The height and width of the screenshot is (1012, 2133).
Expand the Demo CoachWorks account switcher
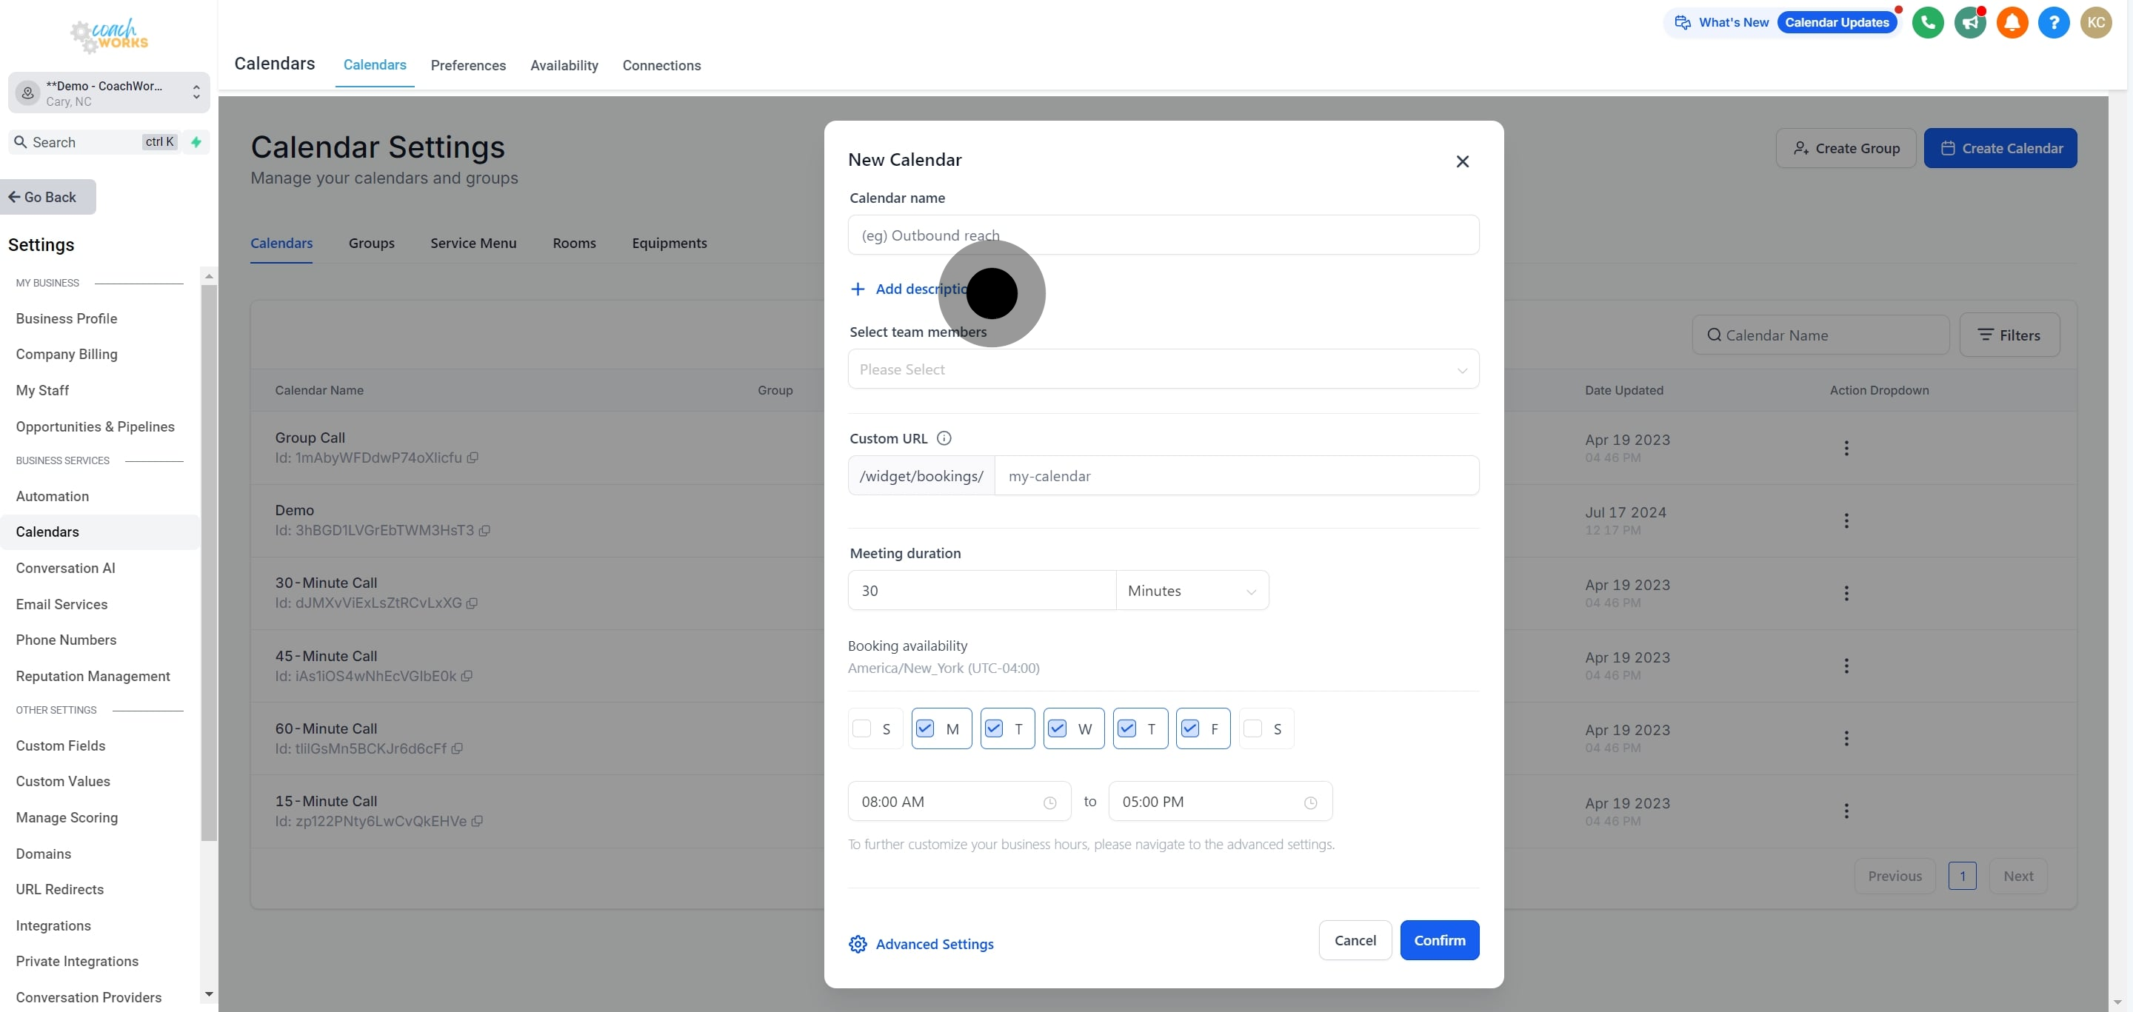coord(108,93)
